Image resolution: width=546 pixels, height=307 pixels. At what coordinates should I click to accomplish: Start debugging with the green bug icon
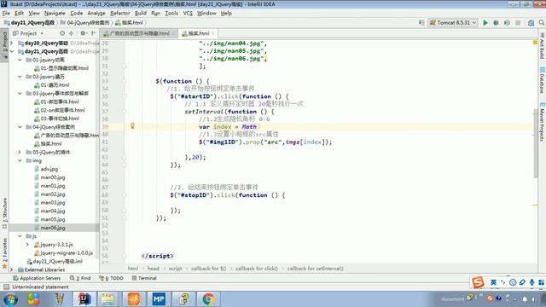tap(496, 23)
